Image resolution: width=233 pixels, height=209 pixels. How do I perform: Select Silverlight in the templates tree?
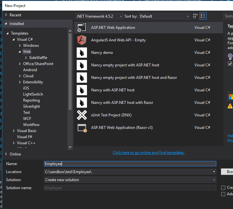click(x=31, y=106)
